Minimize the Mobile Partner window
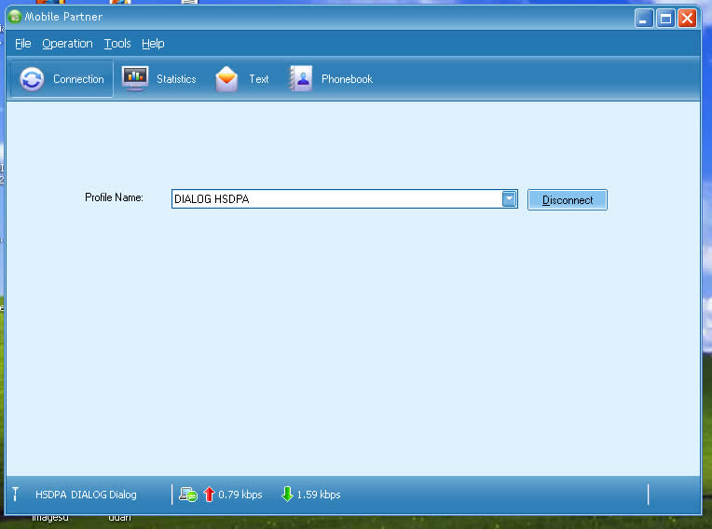This screenshot has height=529, width=712. (x=644, y=19)
